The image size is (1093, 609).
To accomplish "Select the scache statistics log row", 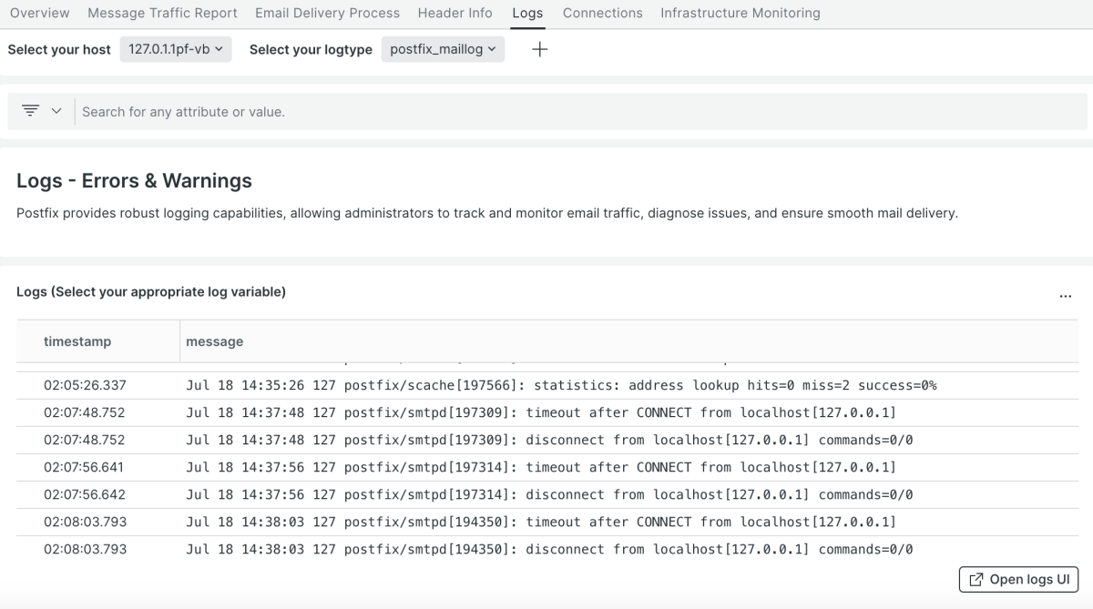I will pos(561,385).
